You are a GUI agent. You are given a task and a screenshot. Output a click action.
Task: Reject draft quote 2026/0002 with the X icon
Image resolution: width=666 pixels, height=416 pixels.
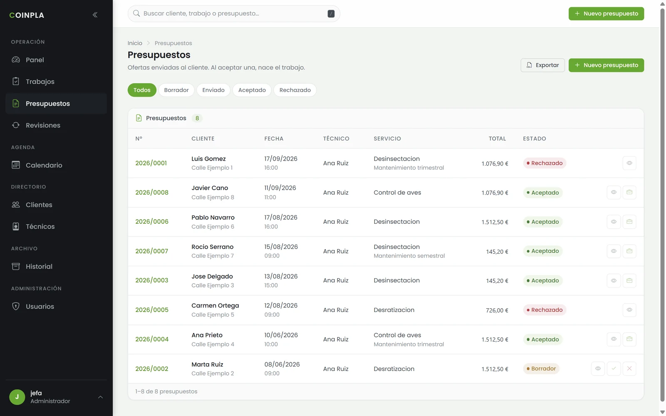(629, 369)
